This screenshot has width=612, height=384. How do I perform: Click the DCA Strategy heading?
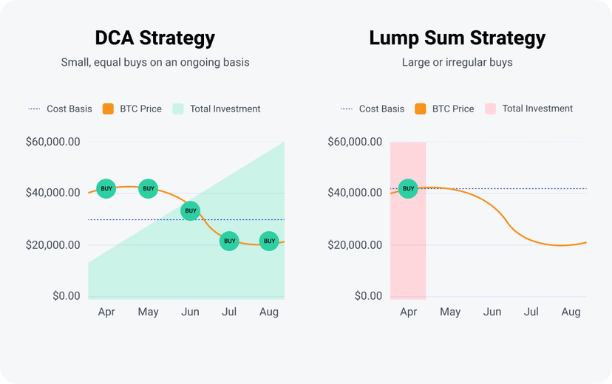[155, 38]
